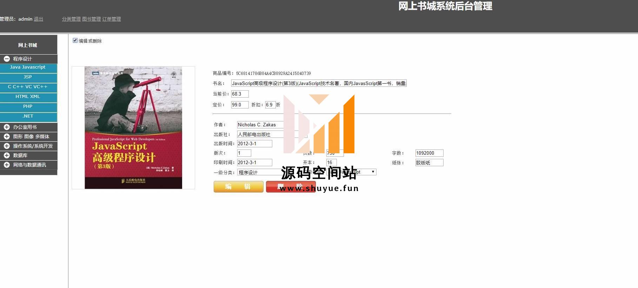Expand 办公室用书 plus icon
638x288 pixels.
point(7,127)
